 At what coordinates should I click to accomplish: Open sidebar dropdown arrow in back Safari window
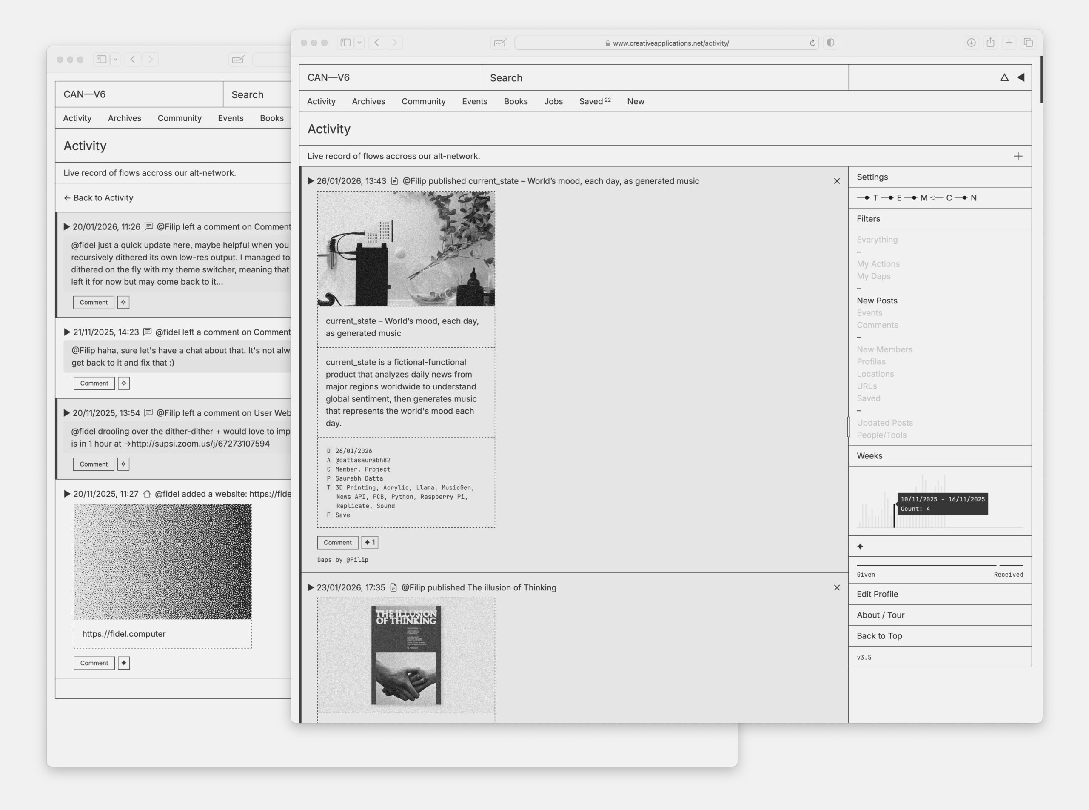point(116,59)
